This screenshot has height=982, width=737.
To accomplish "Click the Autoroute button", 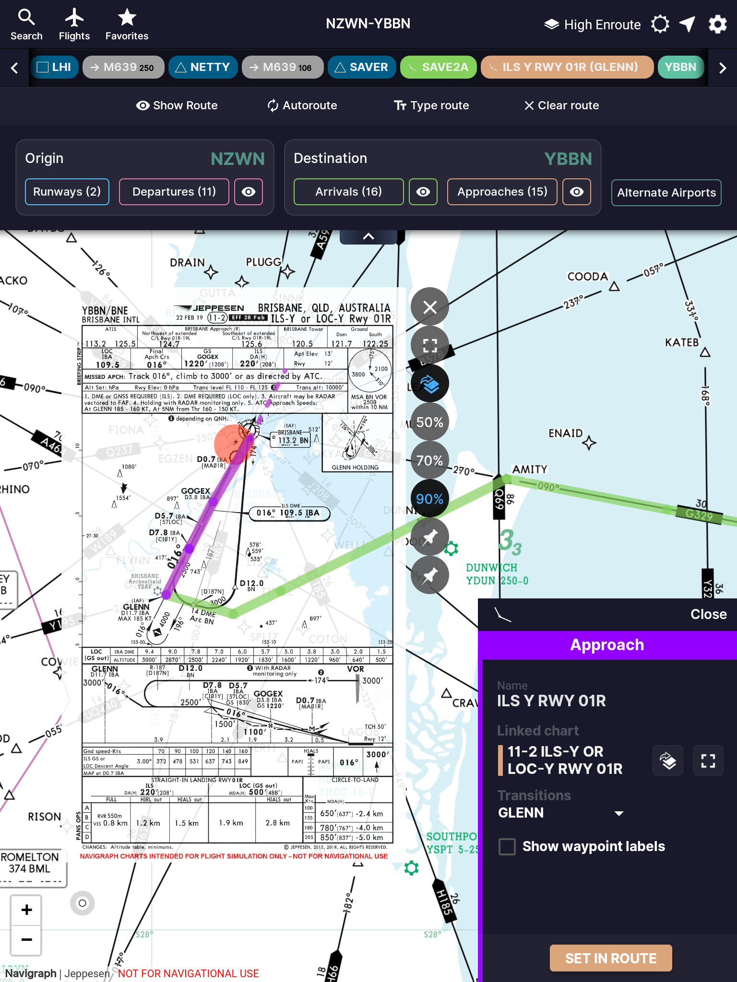I will click(302, 105).
